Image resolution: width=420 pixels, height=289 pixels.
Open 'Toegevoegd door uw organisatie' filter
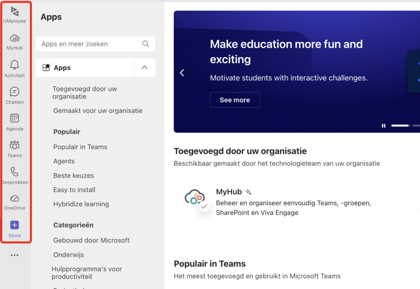click(x=85, y=93)
